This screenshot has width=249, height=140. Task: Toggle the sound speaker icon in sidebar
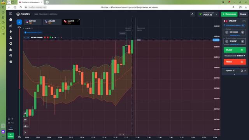pos(12,123)
